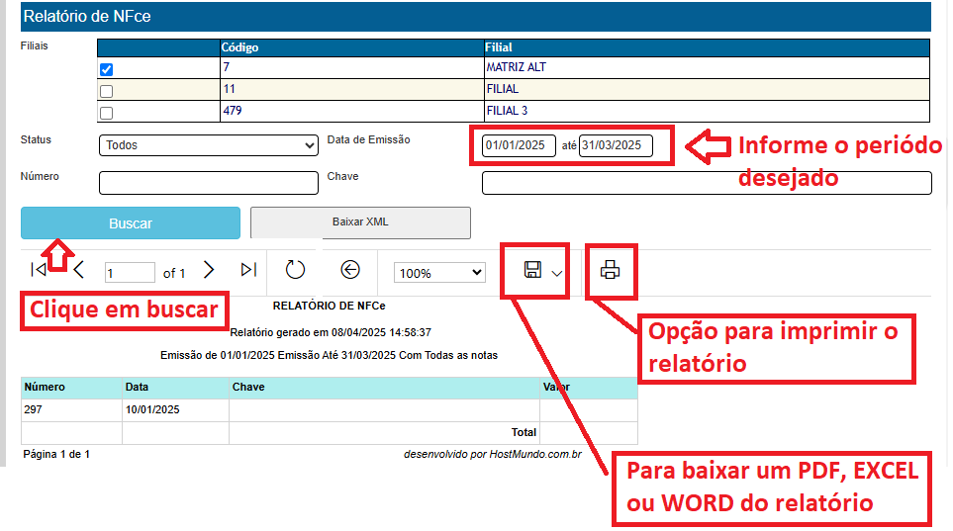Uncheck the MATRIZ ALT branch checkbox
Viewport: 953px width, 531px height.
(x=107, y=69)
